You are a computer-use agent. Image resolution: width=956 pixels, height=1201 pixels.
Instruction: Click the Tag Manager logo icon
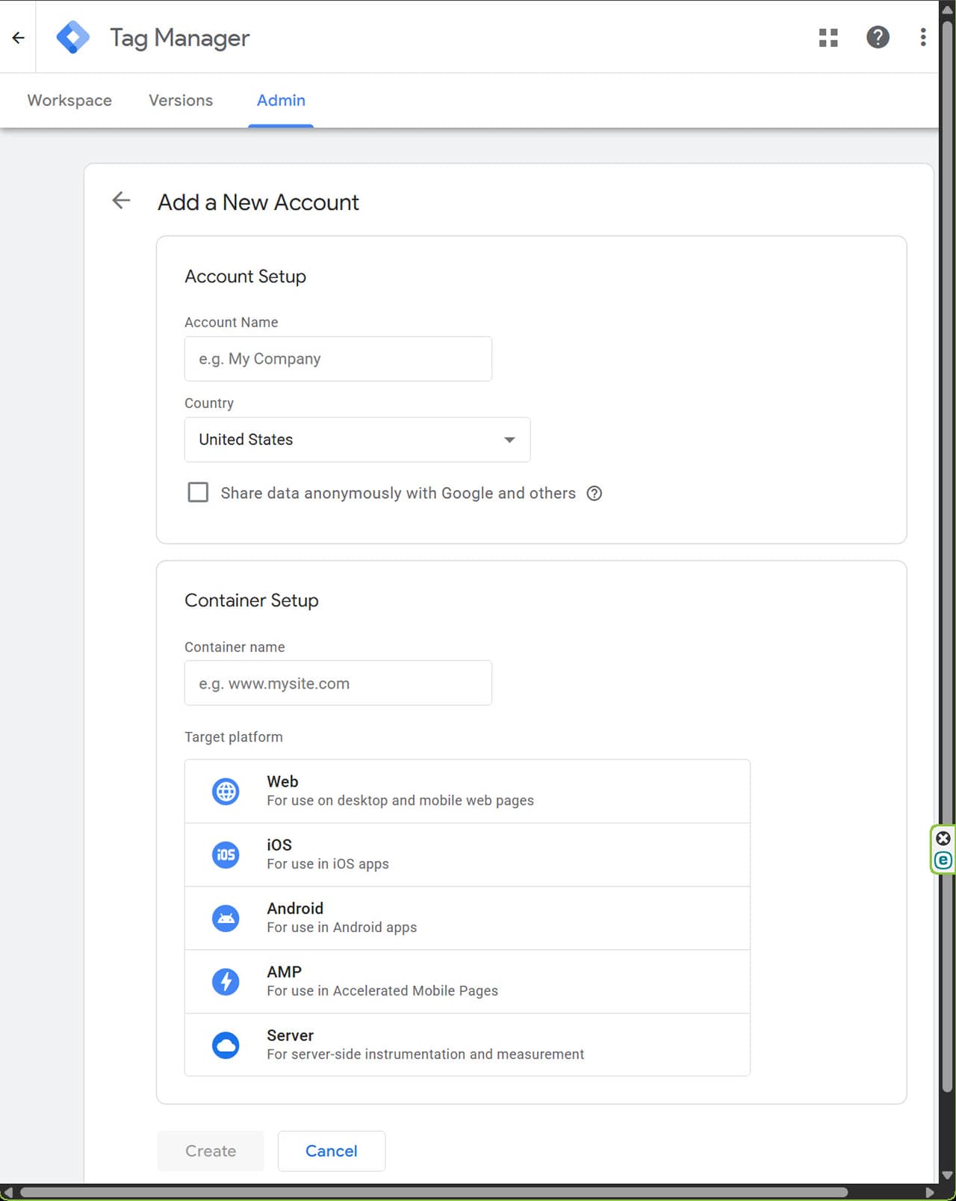pos(72,37)
